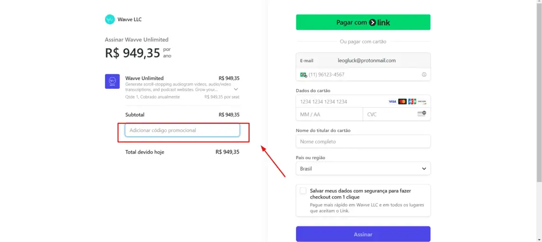Click the MM / AA expiry field
The width and height of the screenshot is (542, 242).
click(329, 114)
